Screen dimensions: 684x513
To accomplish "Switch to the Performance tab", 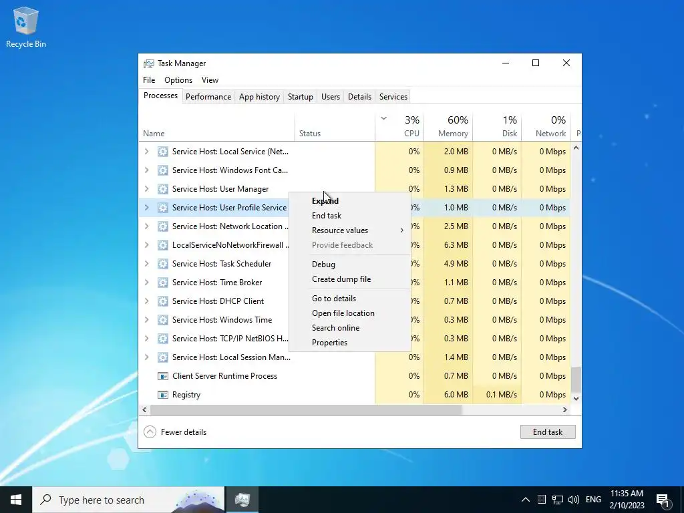I will tap(208, 97).
